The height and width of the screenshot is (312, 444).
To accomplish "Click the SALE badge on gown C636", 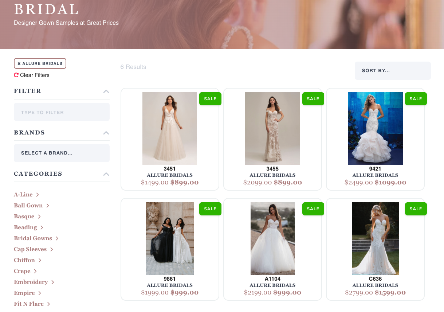I will pos(416,209).
